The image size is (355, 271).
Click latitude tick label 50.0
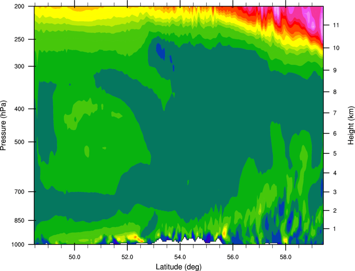pos(74,257)
